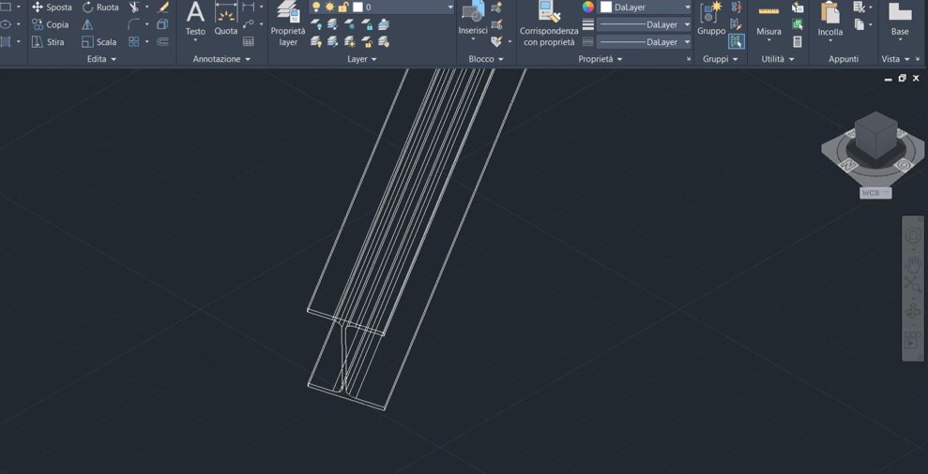Expand the layer name dropdown list

449,7
